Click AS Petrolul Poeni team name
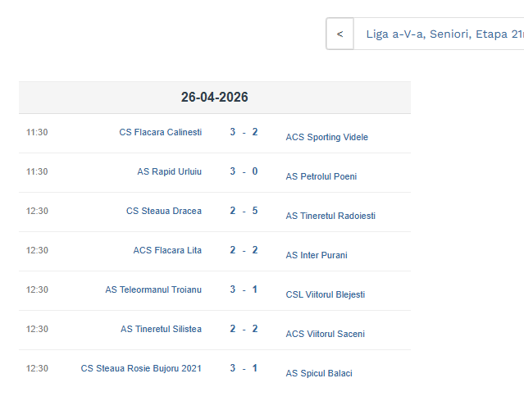Viewport: 524px width, 401px height. [x=321, y=176]
